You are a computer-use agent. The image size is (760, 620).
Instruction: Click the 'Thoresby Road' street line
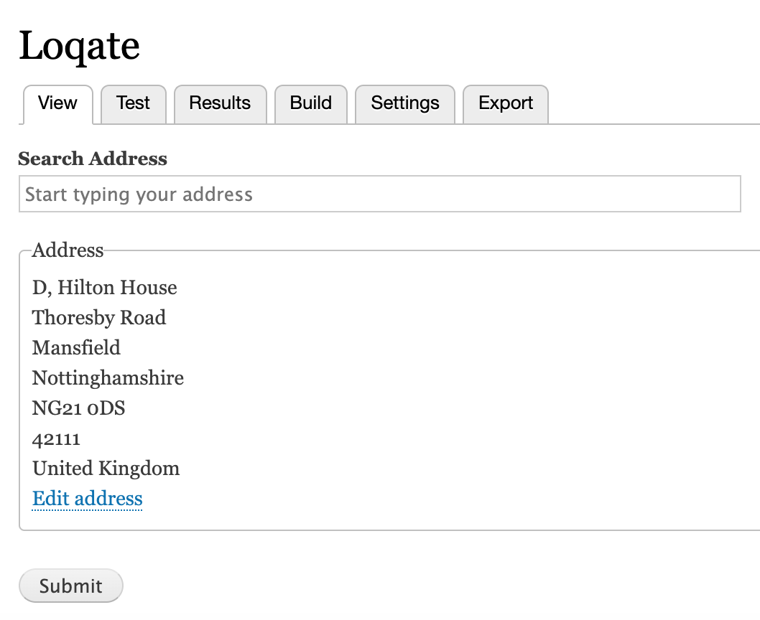click(x=99, y=318)
